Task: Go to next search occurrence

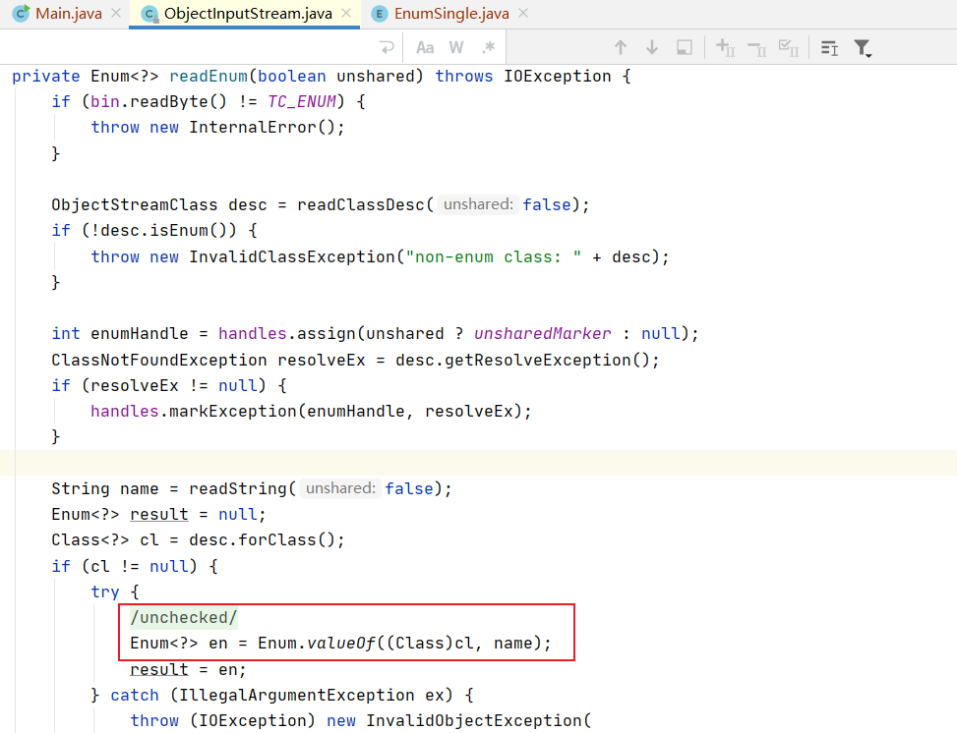Action: pos(652,47)
